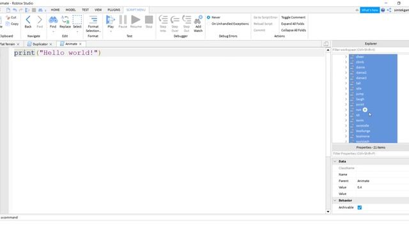Screen dimensions: 409x230
Task: Expand the climb item in Explorer
Action: 346,62
